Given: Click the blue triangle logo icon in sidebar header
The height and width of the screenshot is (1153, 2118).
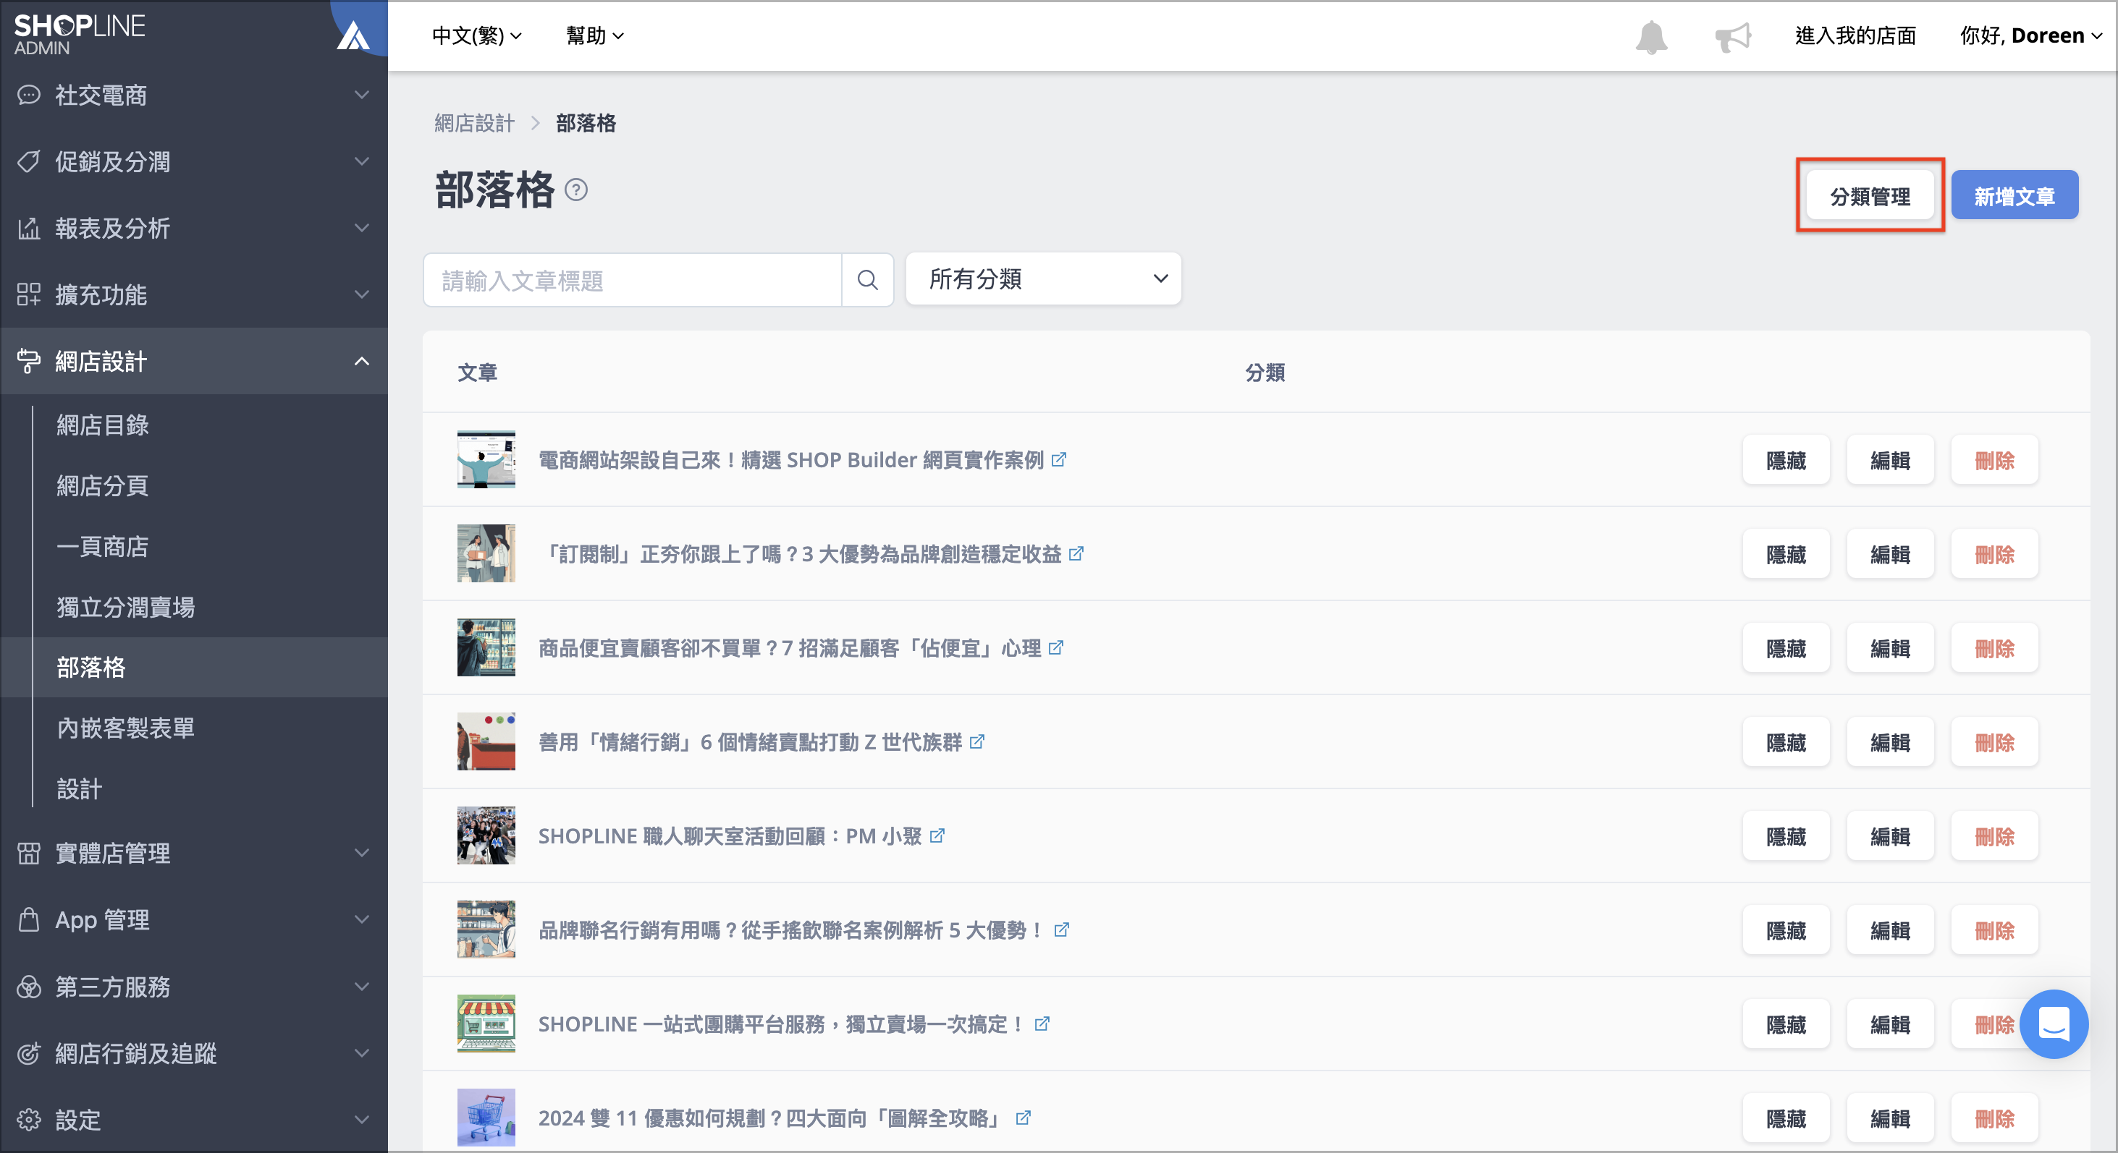Looking at the screenshot, I should 353,35.
